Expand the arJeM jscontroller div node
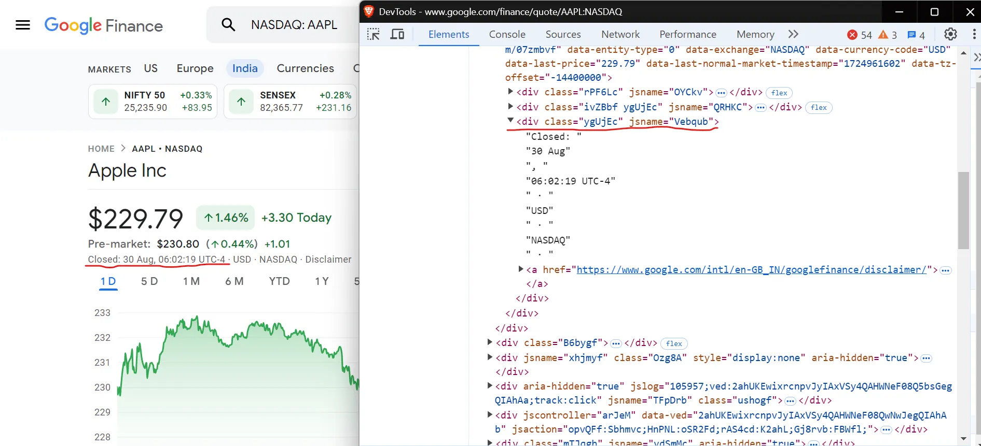 (490, 414)
